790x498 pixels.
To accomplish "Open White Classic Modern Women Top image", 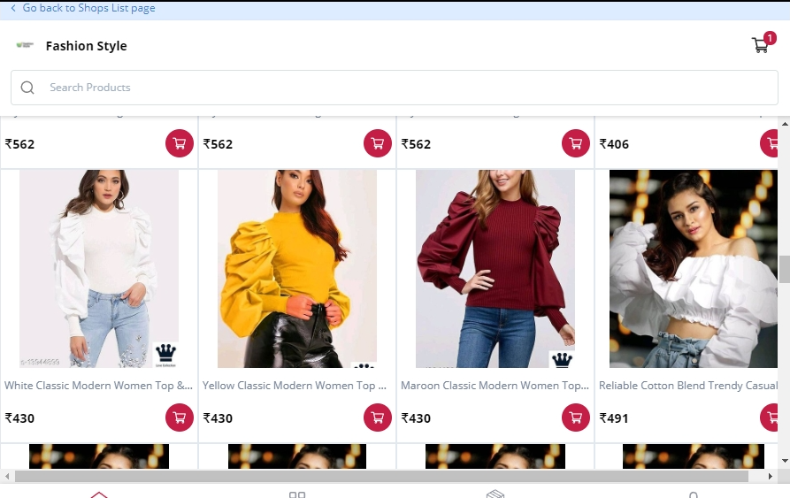I will pyautogui.click(x=99, y=268).
